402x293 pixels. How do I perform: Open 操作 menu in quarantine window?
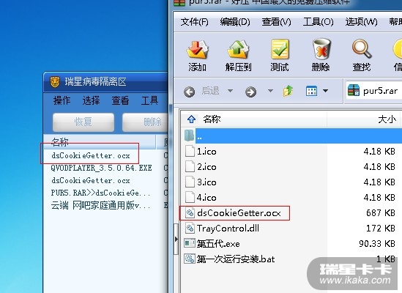(62, 100)
